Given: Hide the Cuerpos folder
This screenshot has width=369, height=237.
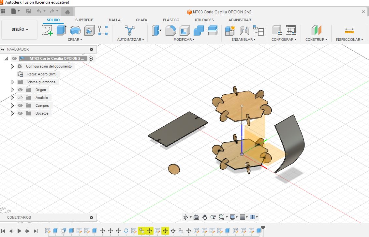Looking at the screenshot, I should click(20, 105).
